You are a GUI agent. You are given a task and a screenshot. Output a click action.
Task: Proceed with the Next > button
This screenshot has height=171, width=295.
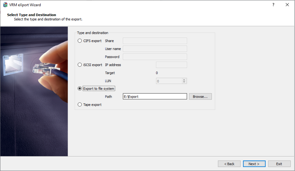click(254, 164)
